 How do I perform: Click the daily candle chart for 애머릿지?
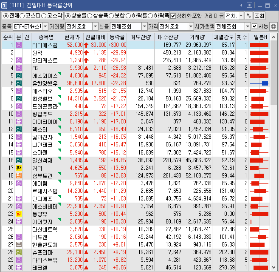point(259,222)
